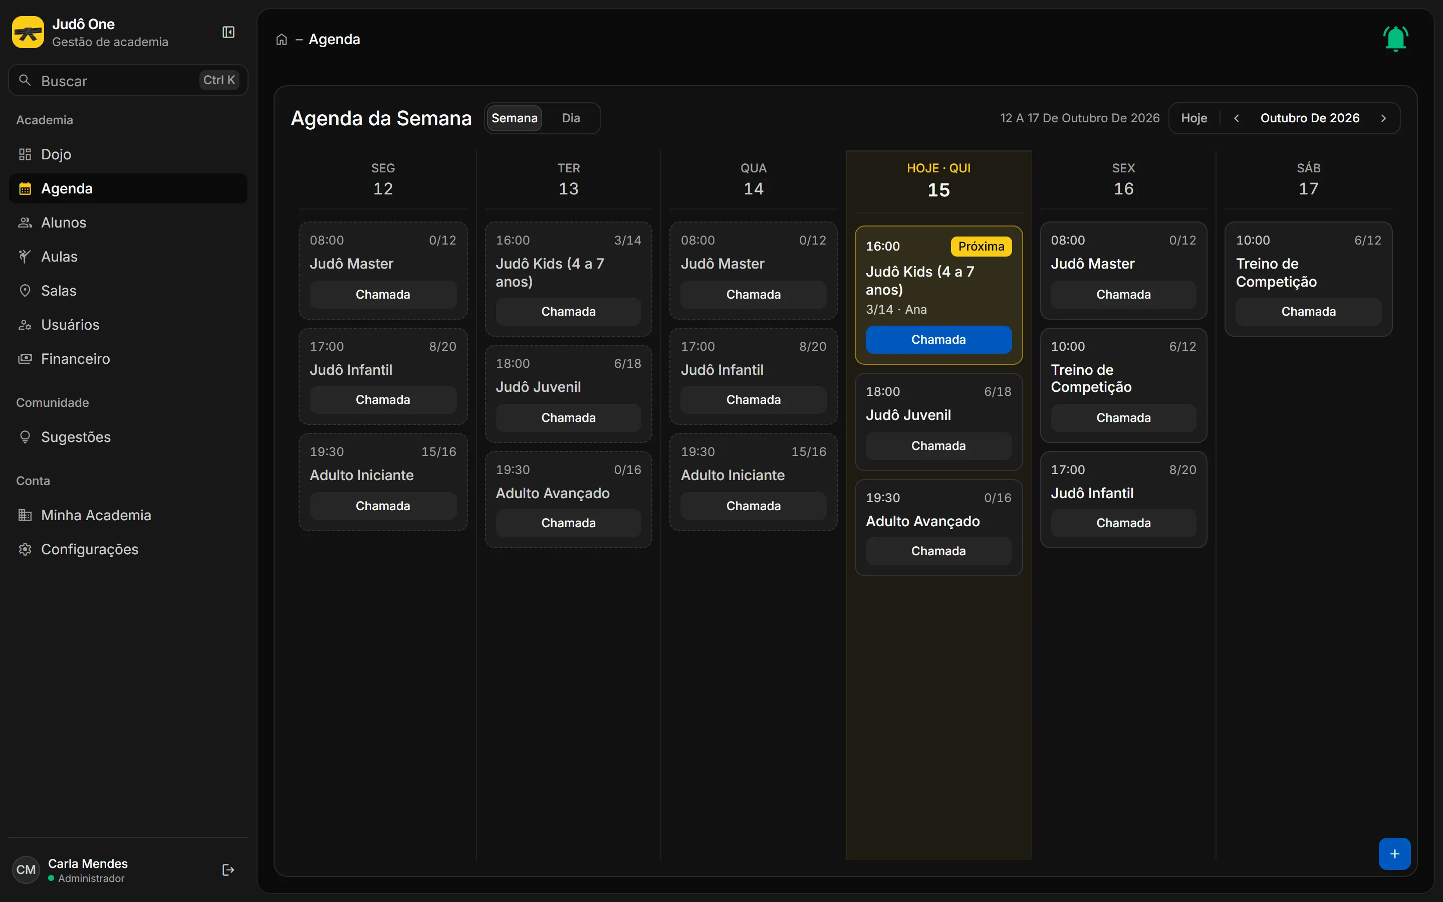Image resolution: width=1443 pixels, height=902 pixels.
Task: Click the Próxima badge on today's class
Action: (981, 247)
